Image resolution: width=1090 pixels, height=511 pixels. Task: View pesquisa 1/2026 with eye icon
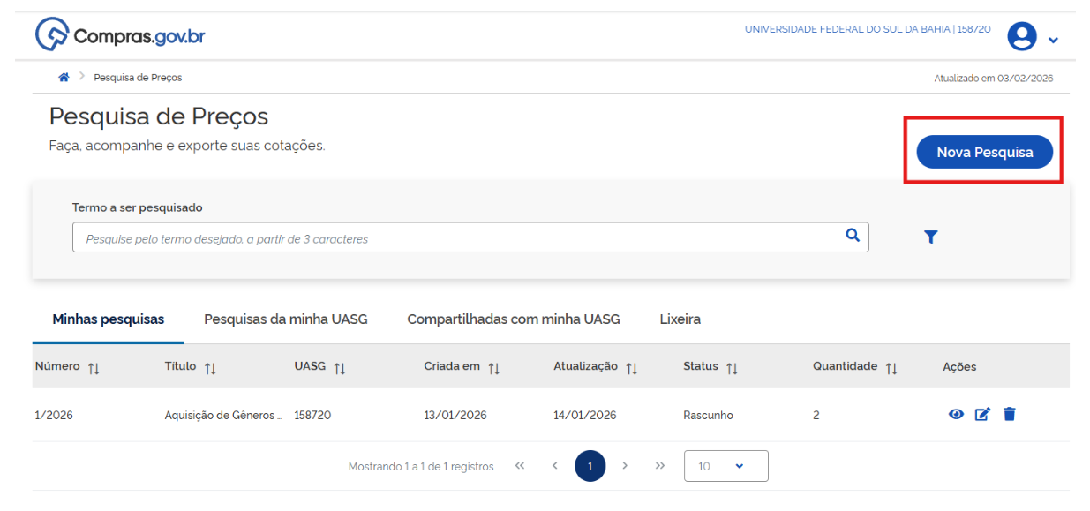pyautogui.click(x=956, y=415)
